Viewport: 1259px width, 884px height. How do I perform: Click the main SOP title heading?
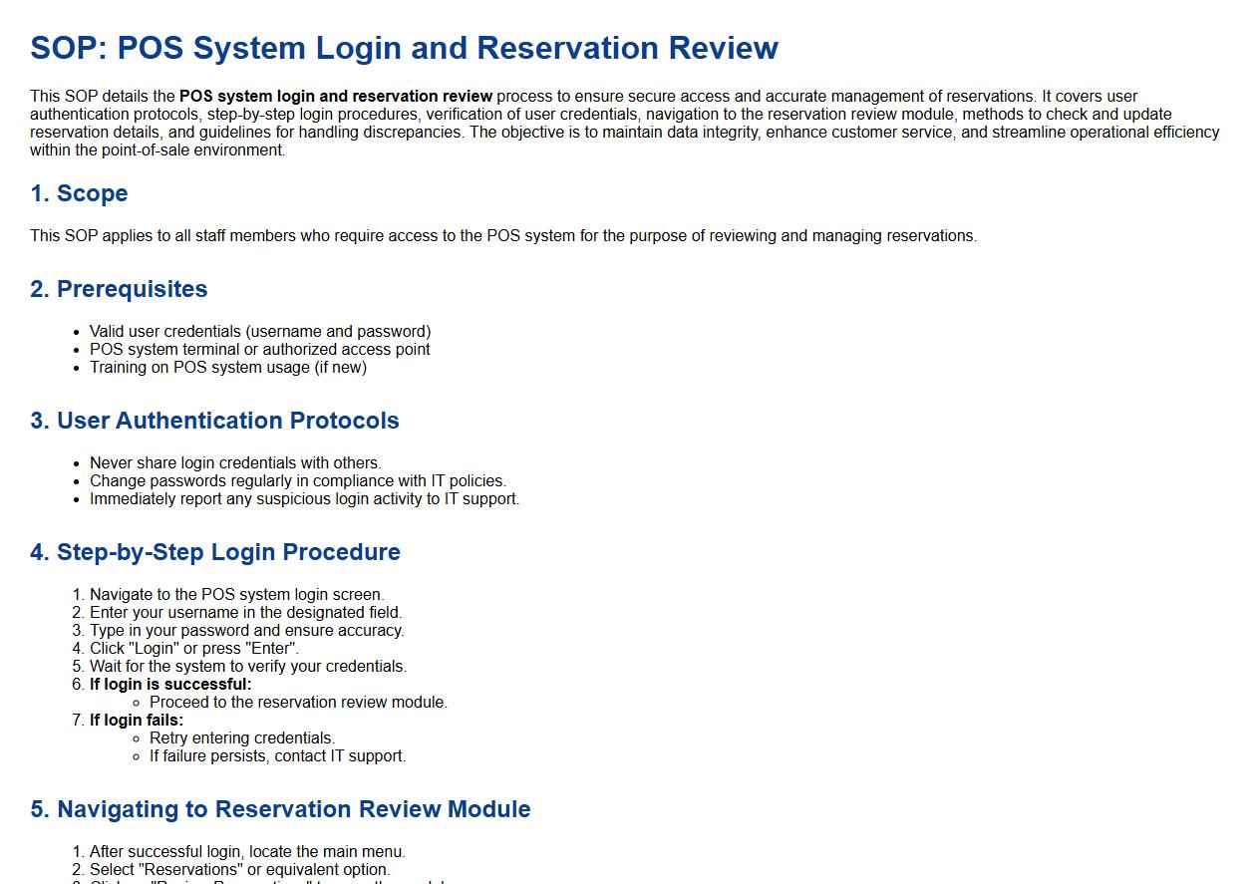coord(404,48)
